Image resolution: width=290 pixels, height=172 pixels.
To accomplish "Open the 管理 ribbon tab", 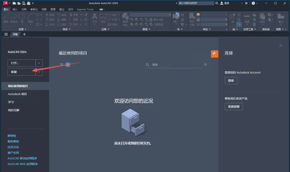I will [x=53, y=9].
